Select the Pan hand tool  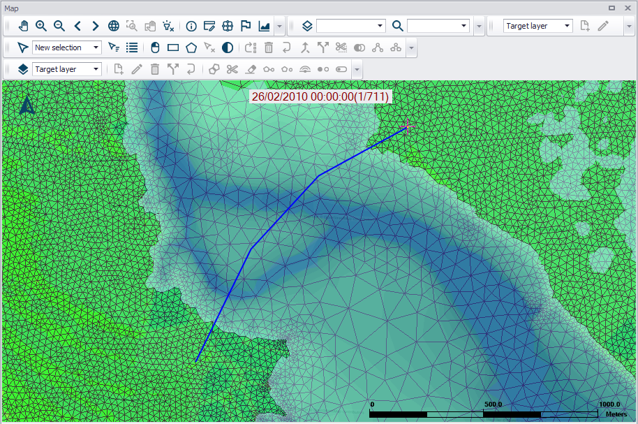tap(23, 26)
